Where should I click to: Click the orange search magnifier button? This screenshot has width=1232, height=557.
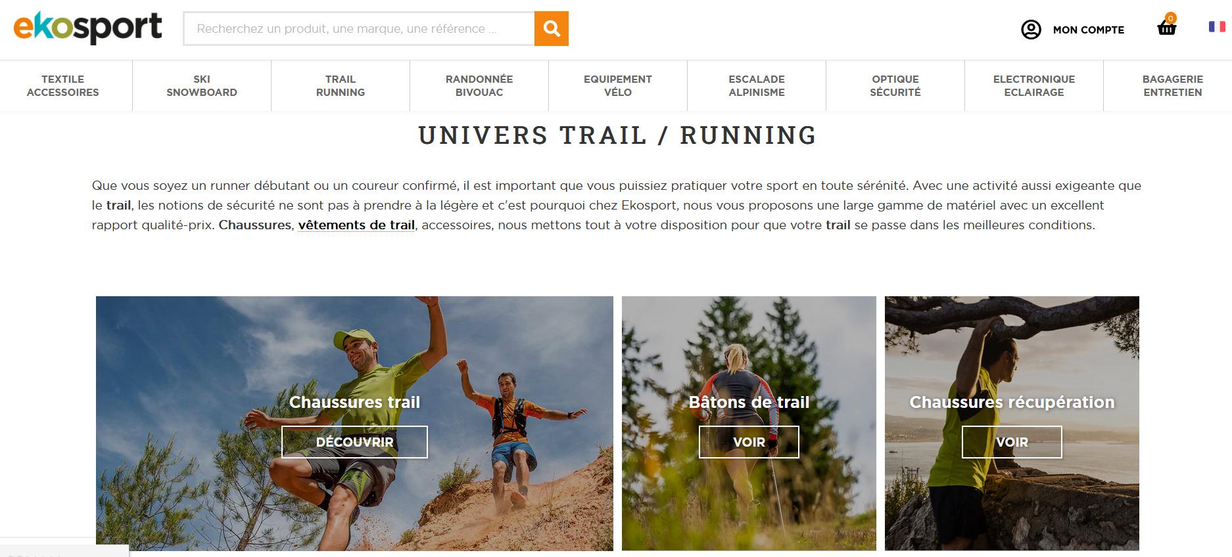point(551,29)
